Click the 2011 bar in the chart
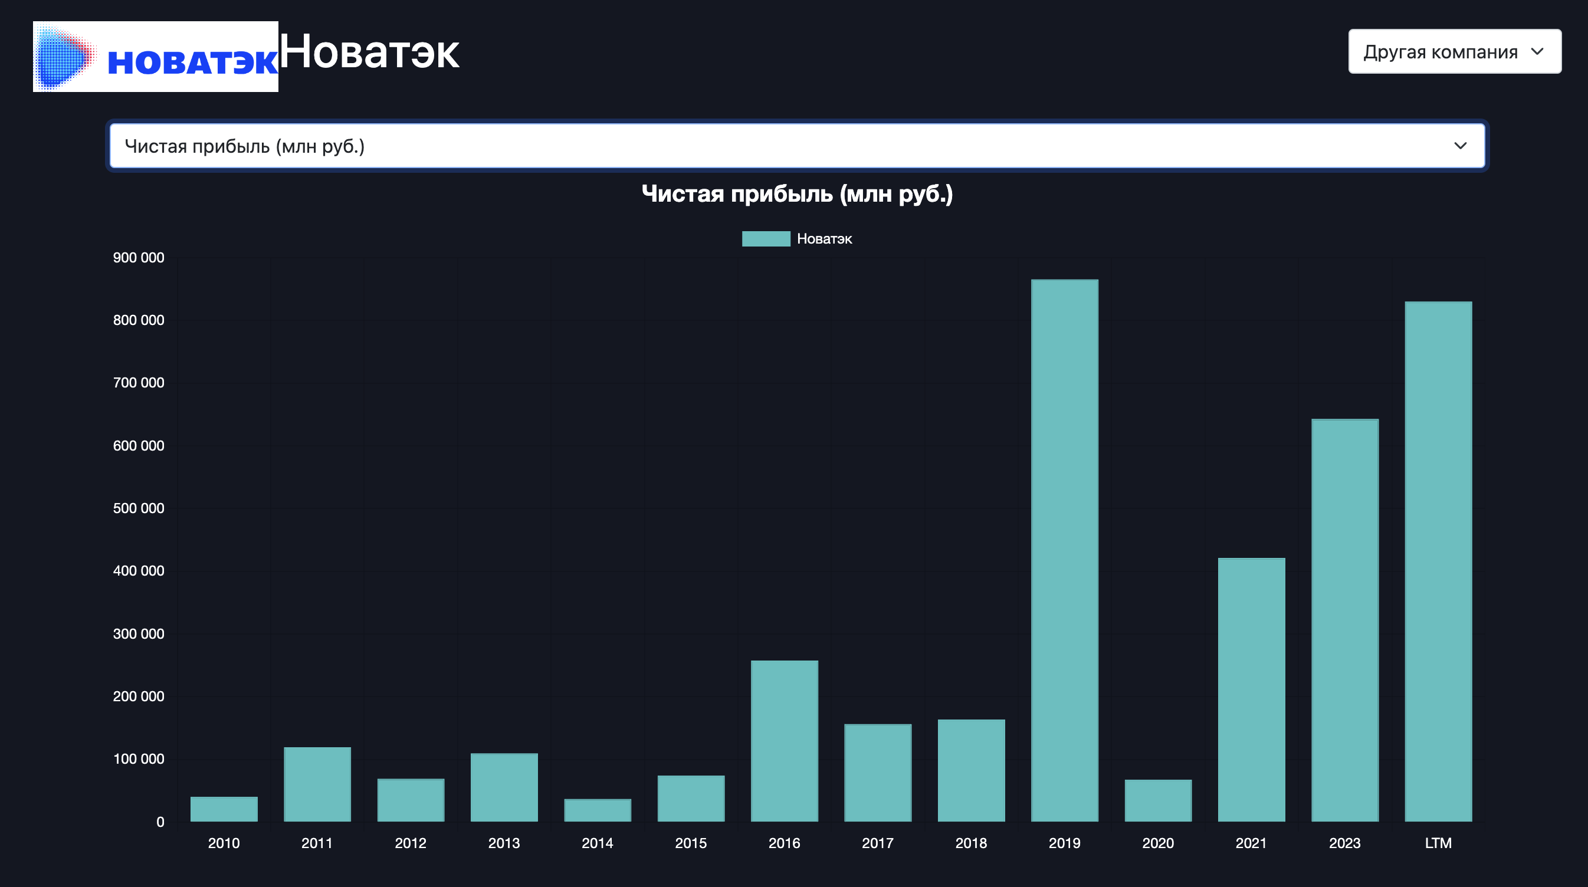 [317, 785]
